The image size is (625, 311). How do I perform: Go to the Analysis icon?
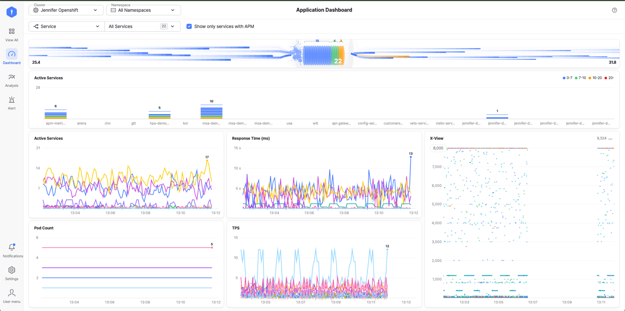pos(12,77)
